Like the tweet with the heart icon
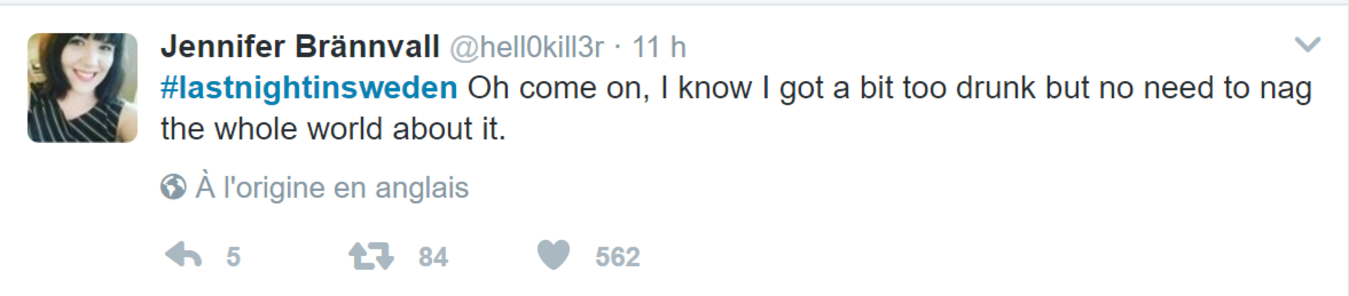This screenshot has width=1349, height=296. (x=554, y=254)
